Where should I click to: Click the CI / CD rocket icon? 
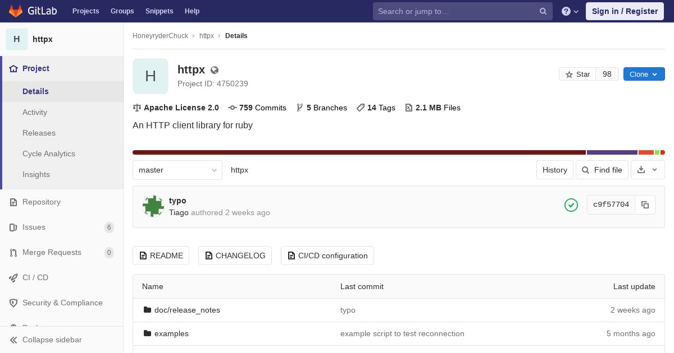point(13,277)
